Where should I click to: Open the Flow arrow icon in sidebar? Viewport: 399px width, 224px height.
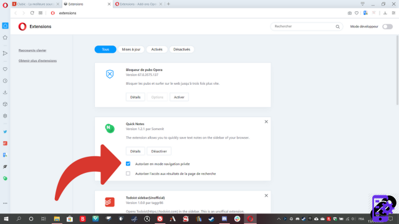click(5, 54)
